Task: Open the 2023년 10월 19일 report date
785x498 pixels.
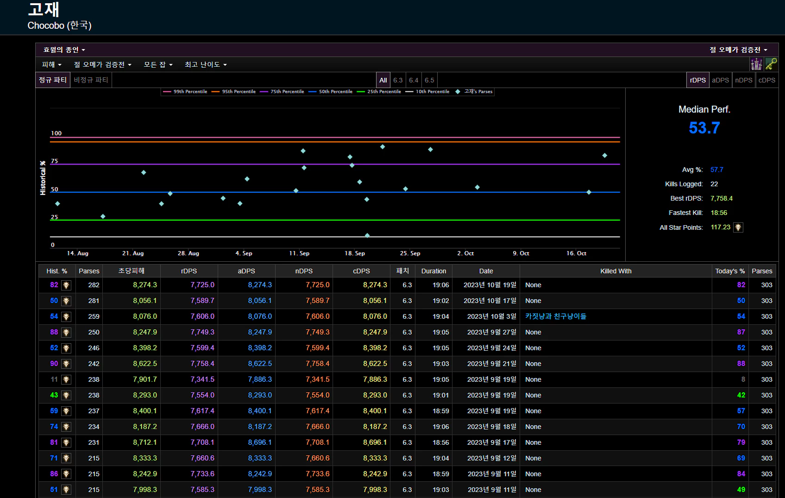Action: click(x=490, y=285)
